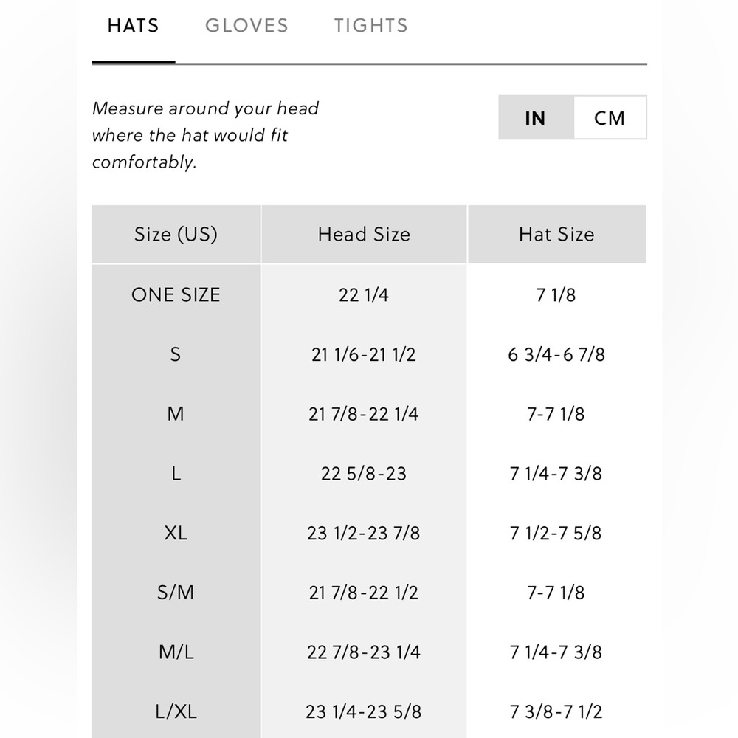The height and width of the screenshot is (738, 738).
Task: Click hat size 7 3/8-7 1/2 cell
Action: coord(556,711)
